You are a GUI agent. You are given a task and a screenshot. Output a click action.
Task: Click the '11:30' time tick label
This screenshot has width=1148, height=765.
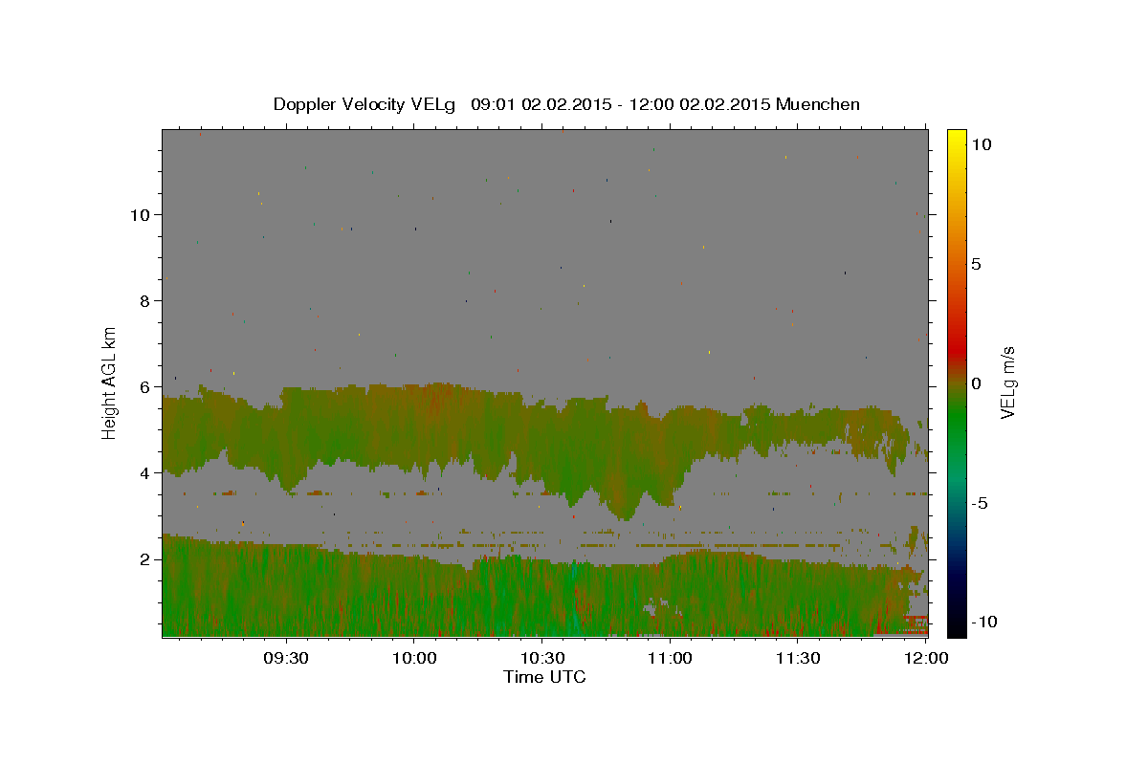797,658
